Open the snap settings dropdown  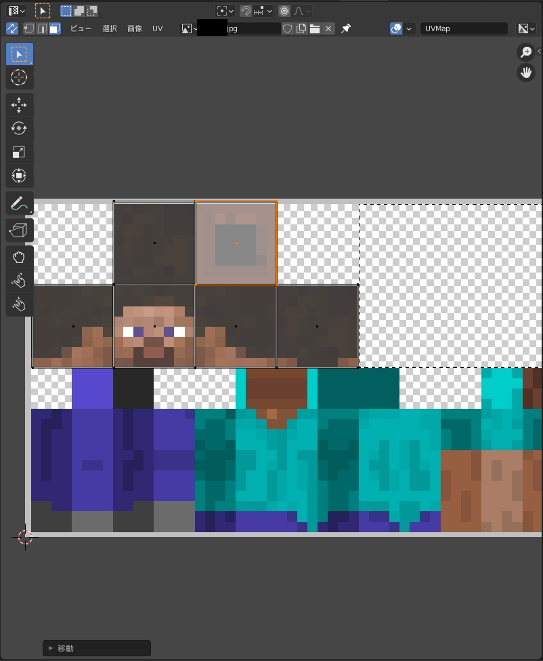click(x=263, y=11)
